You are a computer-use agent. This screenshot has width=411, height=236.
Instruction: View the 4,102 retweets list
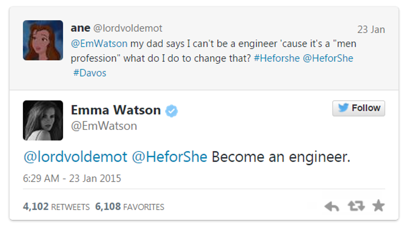pos(56,207)
